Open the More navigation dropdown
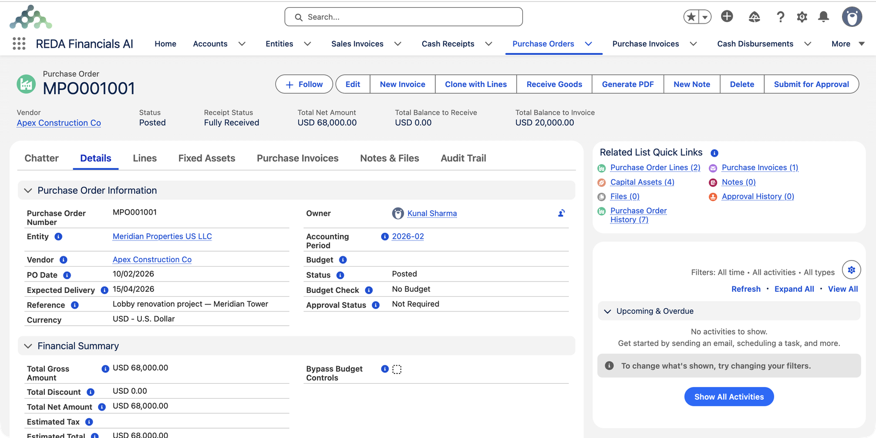The image size is (876, 438). point(848,44)
